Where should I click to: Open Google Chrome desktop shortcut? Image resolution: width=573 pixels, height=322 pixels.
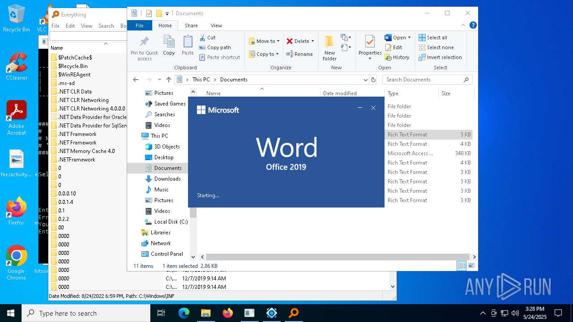click(17, 263)
